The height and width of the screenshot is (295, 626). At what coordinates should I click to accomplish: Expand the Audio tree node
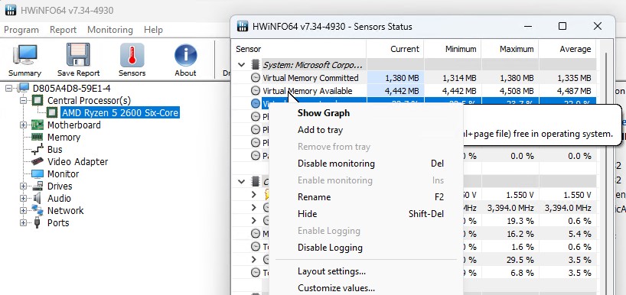coord(23,199)
